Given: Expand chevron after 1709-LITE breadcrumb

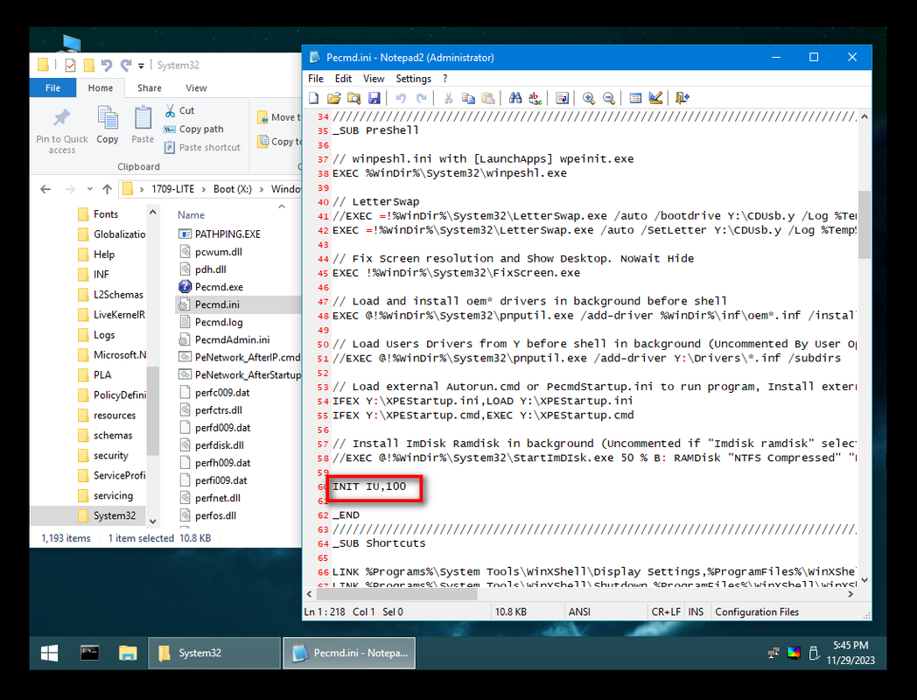Looking at the screenshot, I should [204, 189].
